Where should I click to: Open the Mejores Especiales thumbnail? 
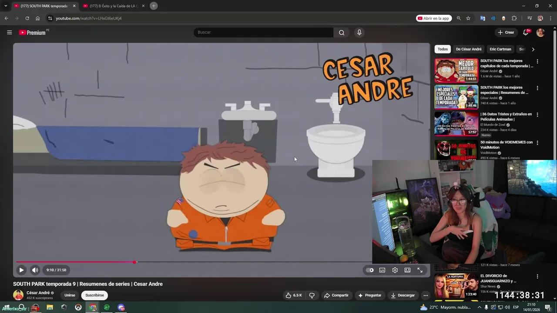(x=456, y=97)
